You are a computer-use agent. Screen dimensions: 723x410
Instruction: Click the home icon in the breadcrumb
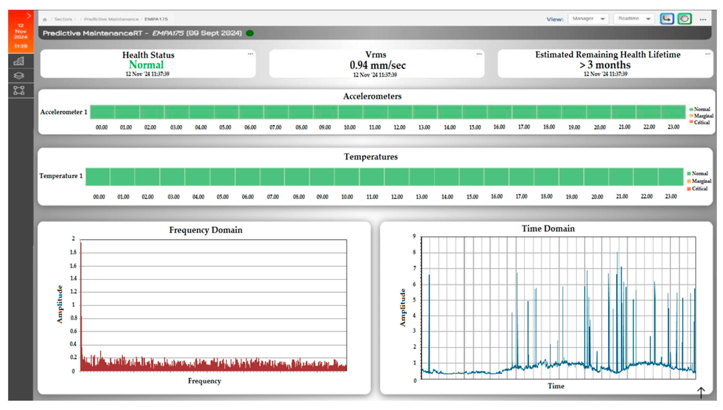(44, 20)
